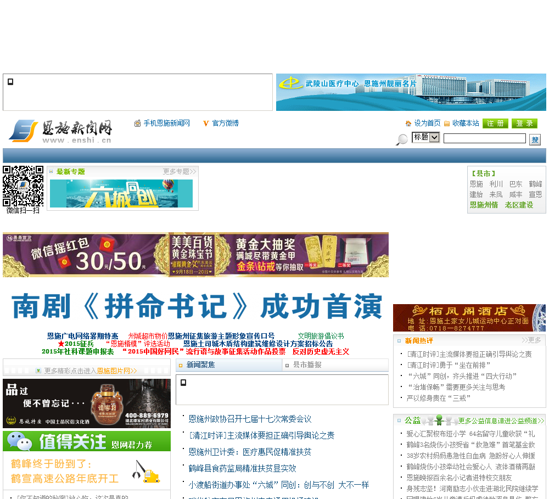This screenshot has height=499, width=549.
Task: Open “六城”同创，齐头推进“四大行动” article
Action: tap(462, 376)
